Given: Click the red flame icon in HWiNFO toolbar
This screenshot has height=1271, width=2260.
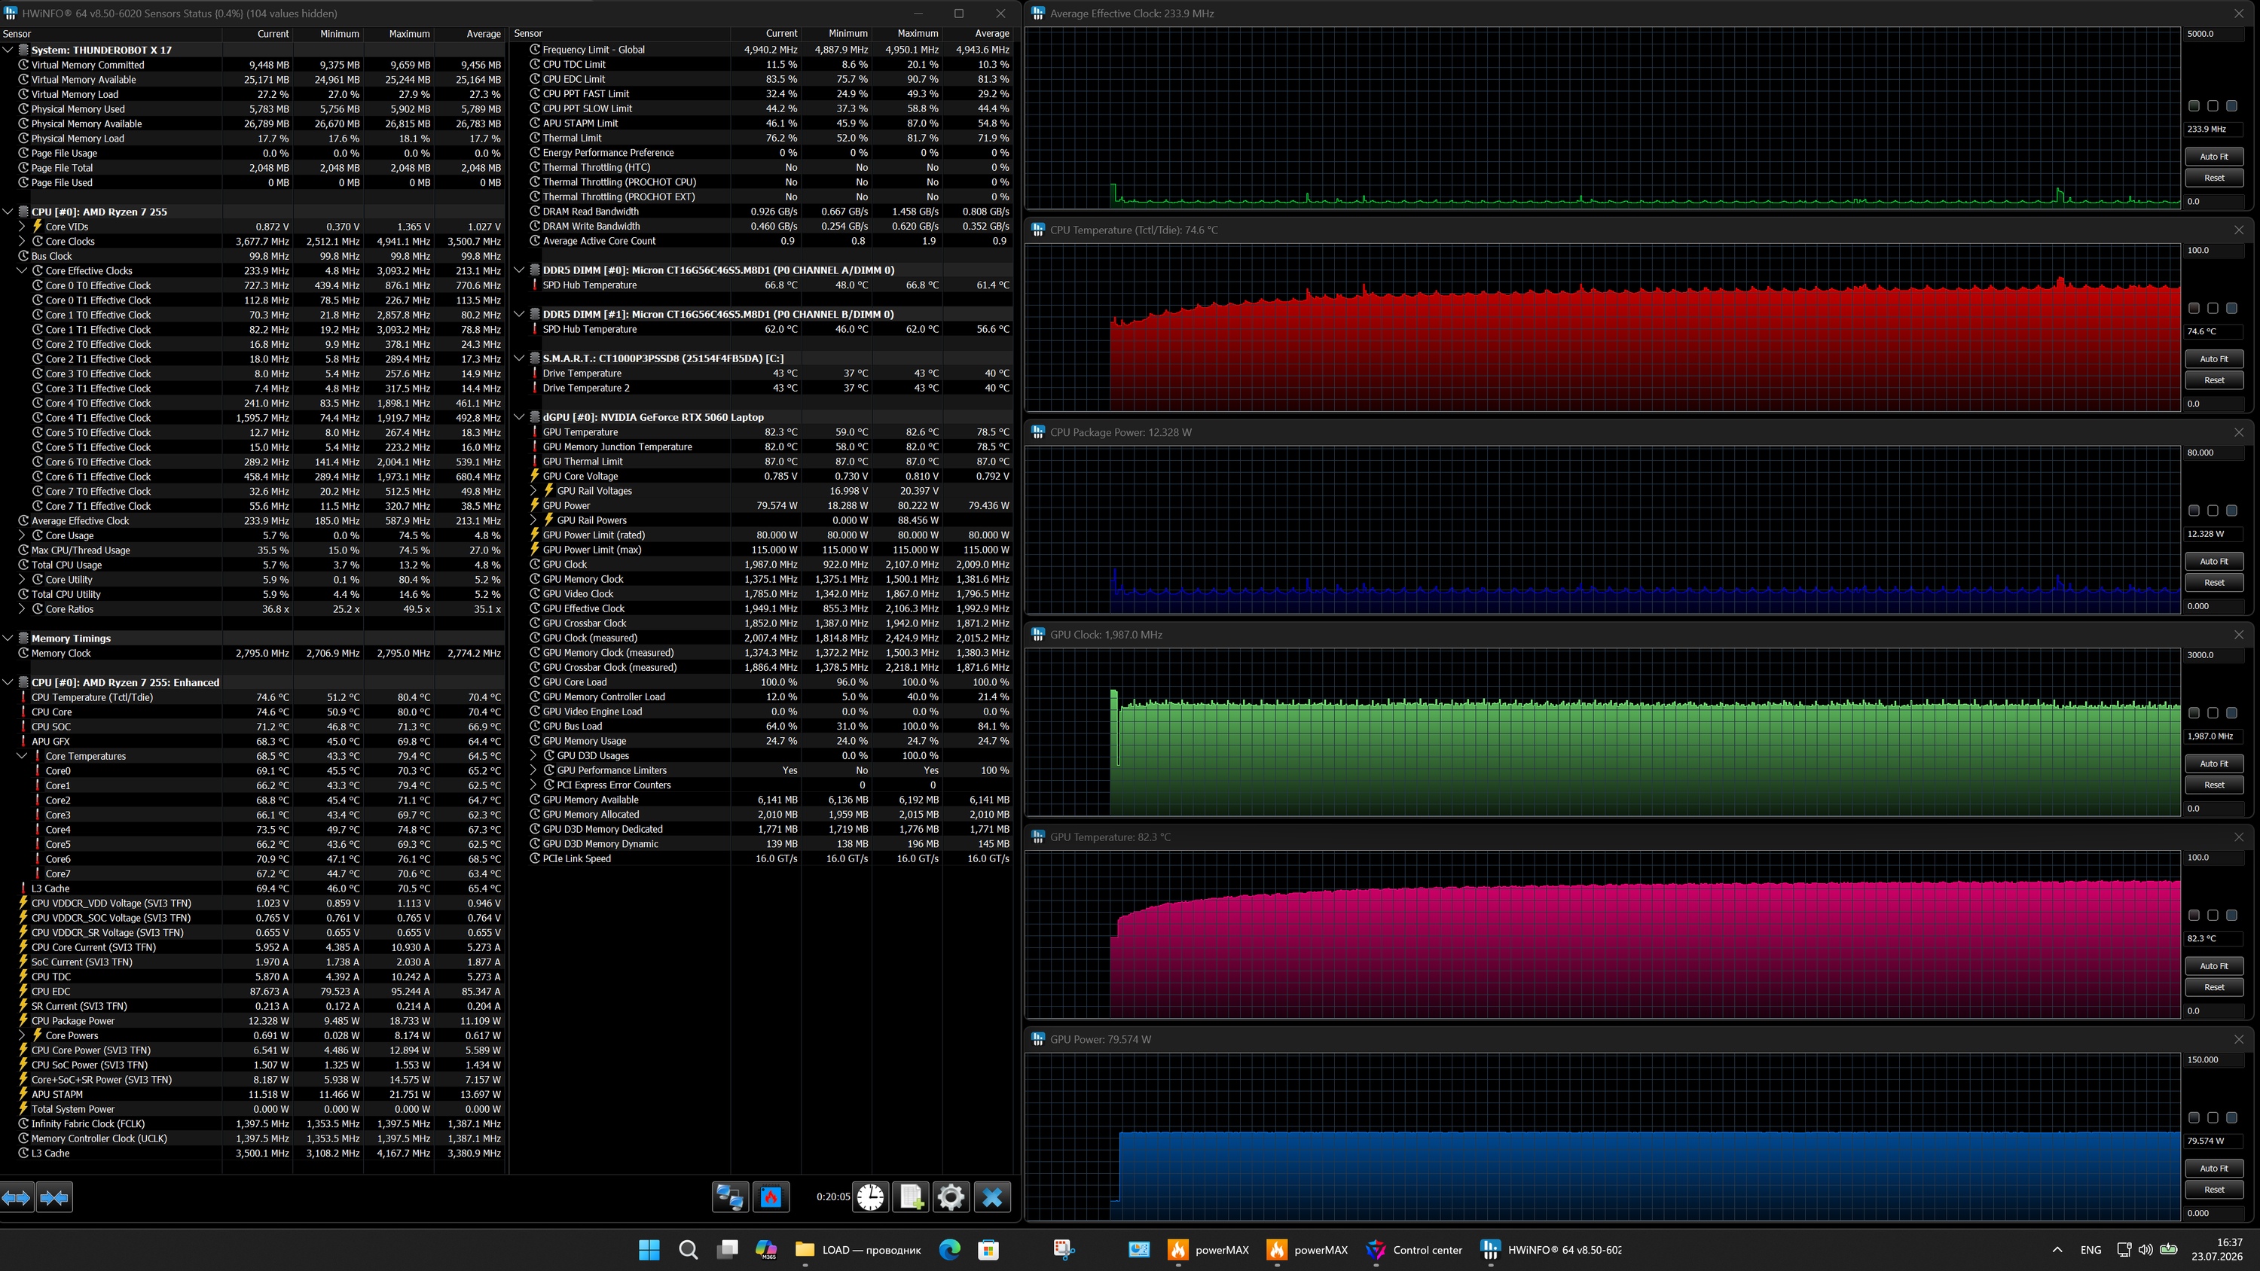Looking at the screenshot, I should click(x=771, y=1196).
